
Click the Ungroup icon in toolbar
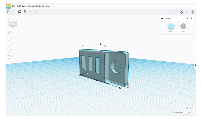[x=181, y=12]
